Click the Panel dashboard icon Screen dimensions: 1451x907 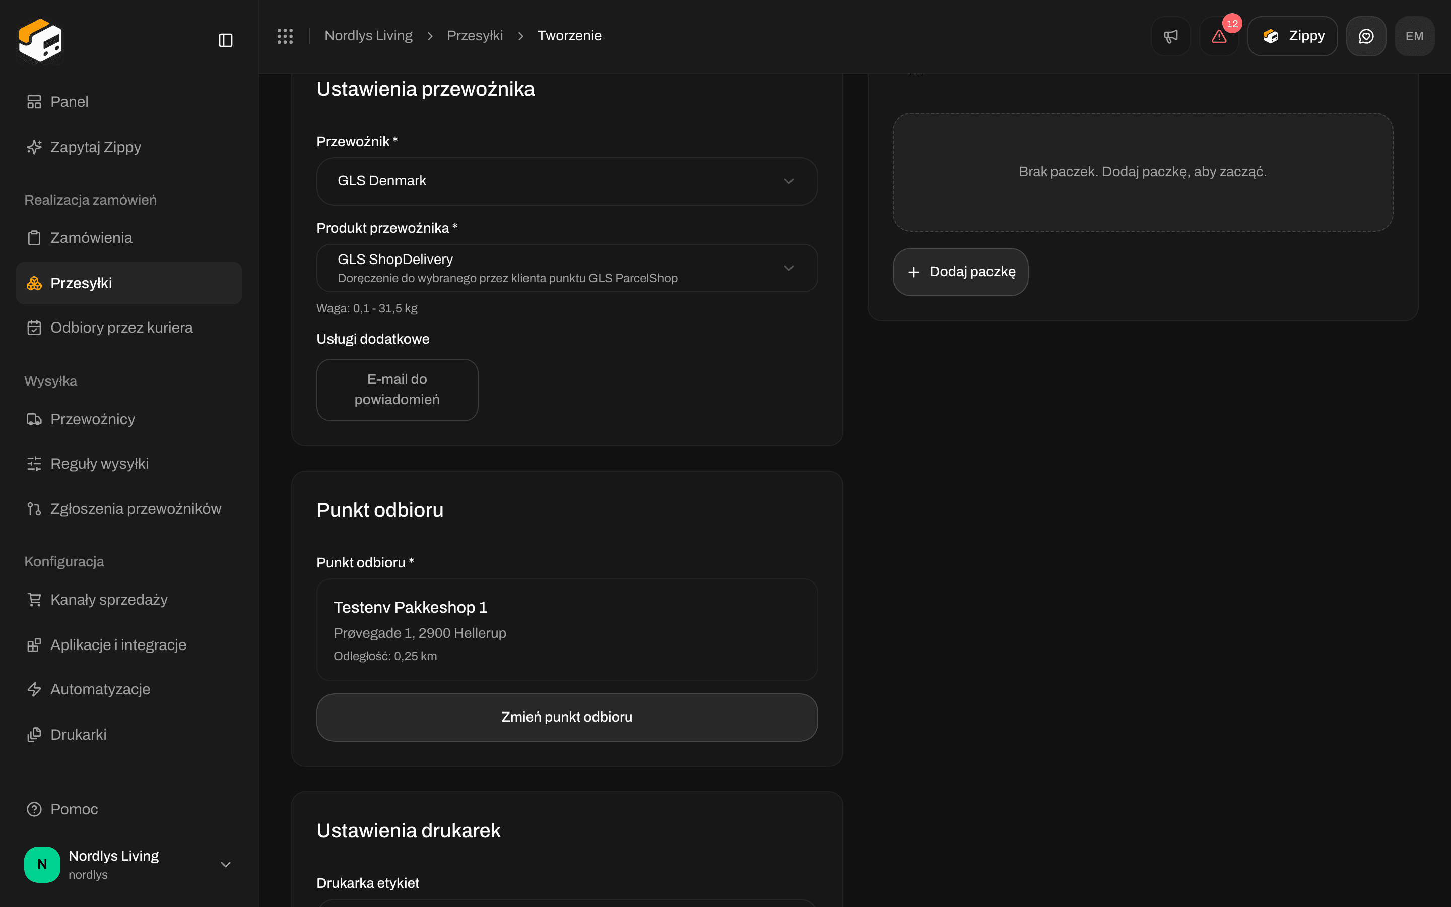pyautogui.click(x=34, y=102)
